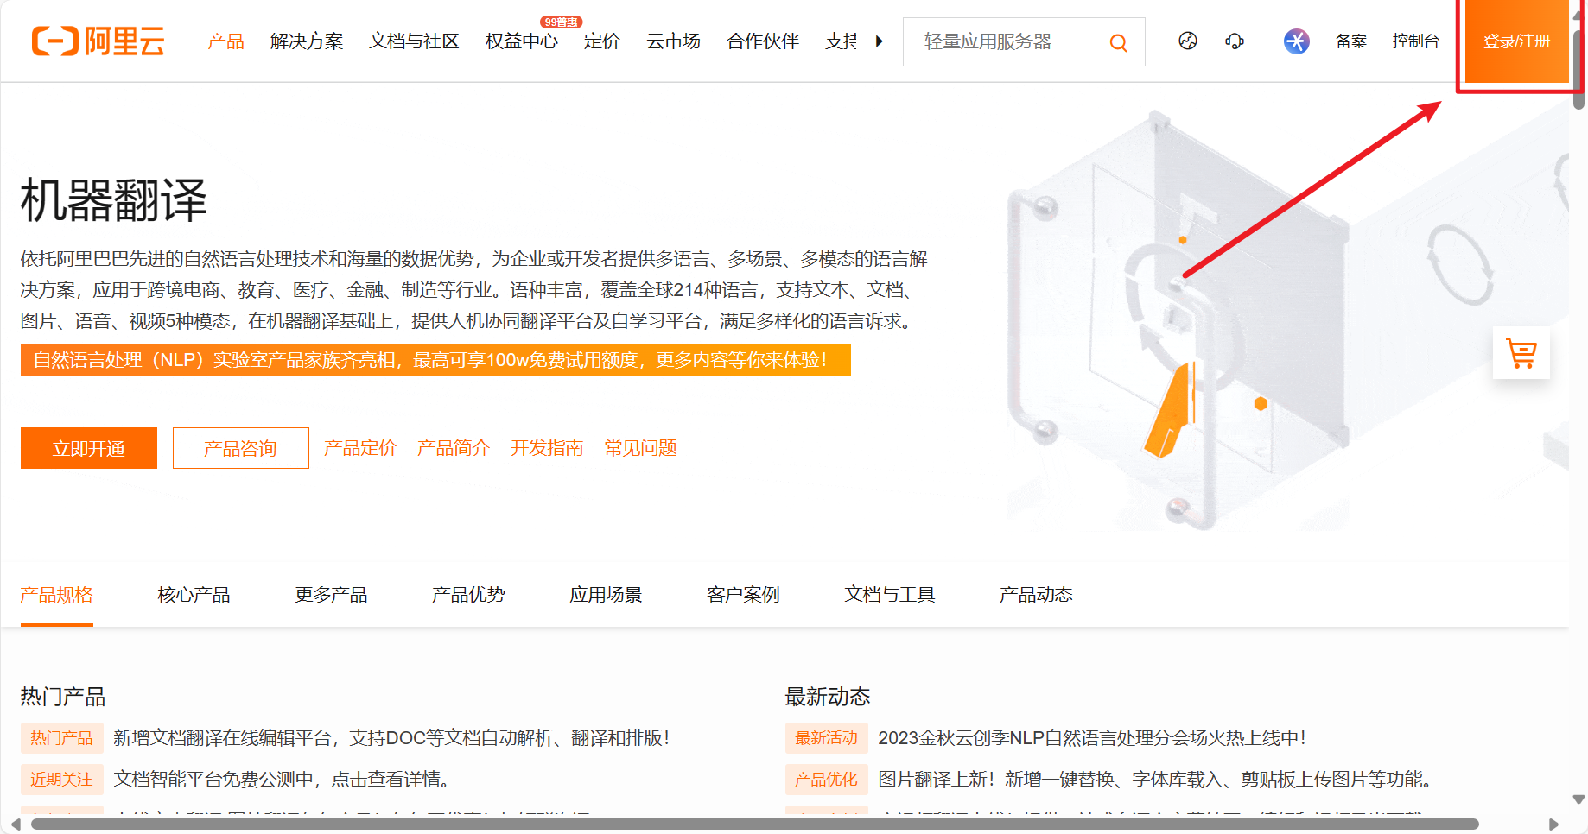
Task: Open 2023金秋云创季NLP news item
Action: (1092, 738)
